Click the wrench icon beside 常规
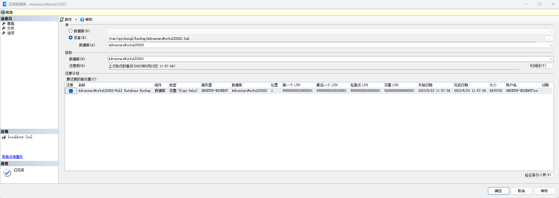Image resolution: width=559 pixels, height=198 pixels. click(4, 24)
